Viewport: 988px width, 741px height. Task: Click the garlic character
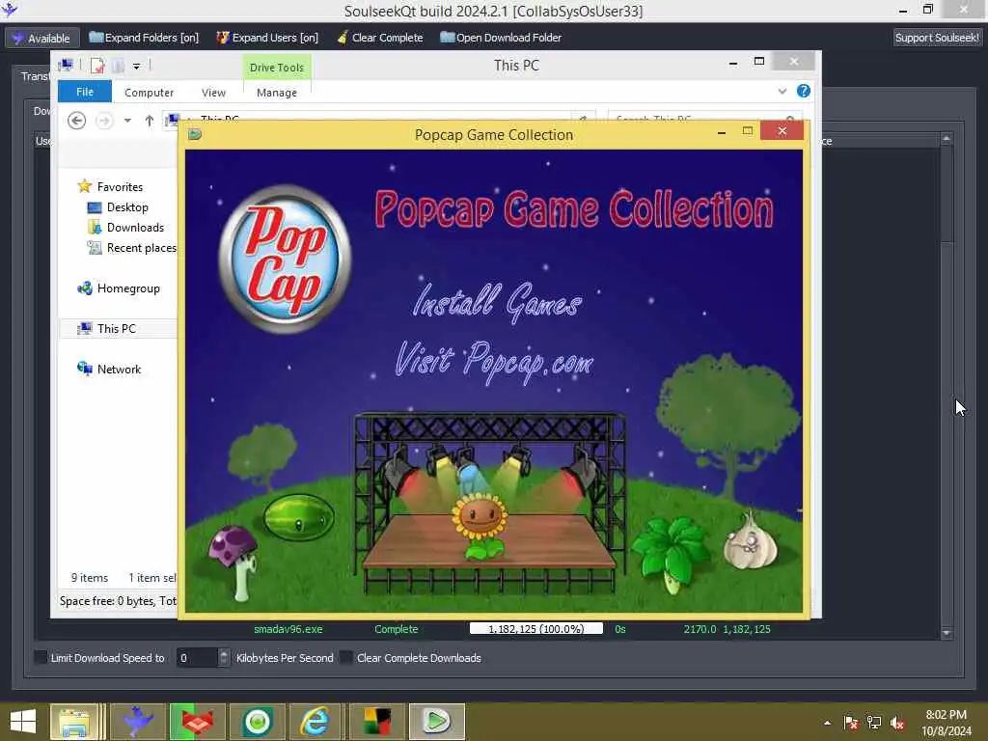(x=750, y=541)
